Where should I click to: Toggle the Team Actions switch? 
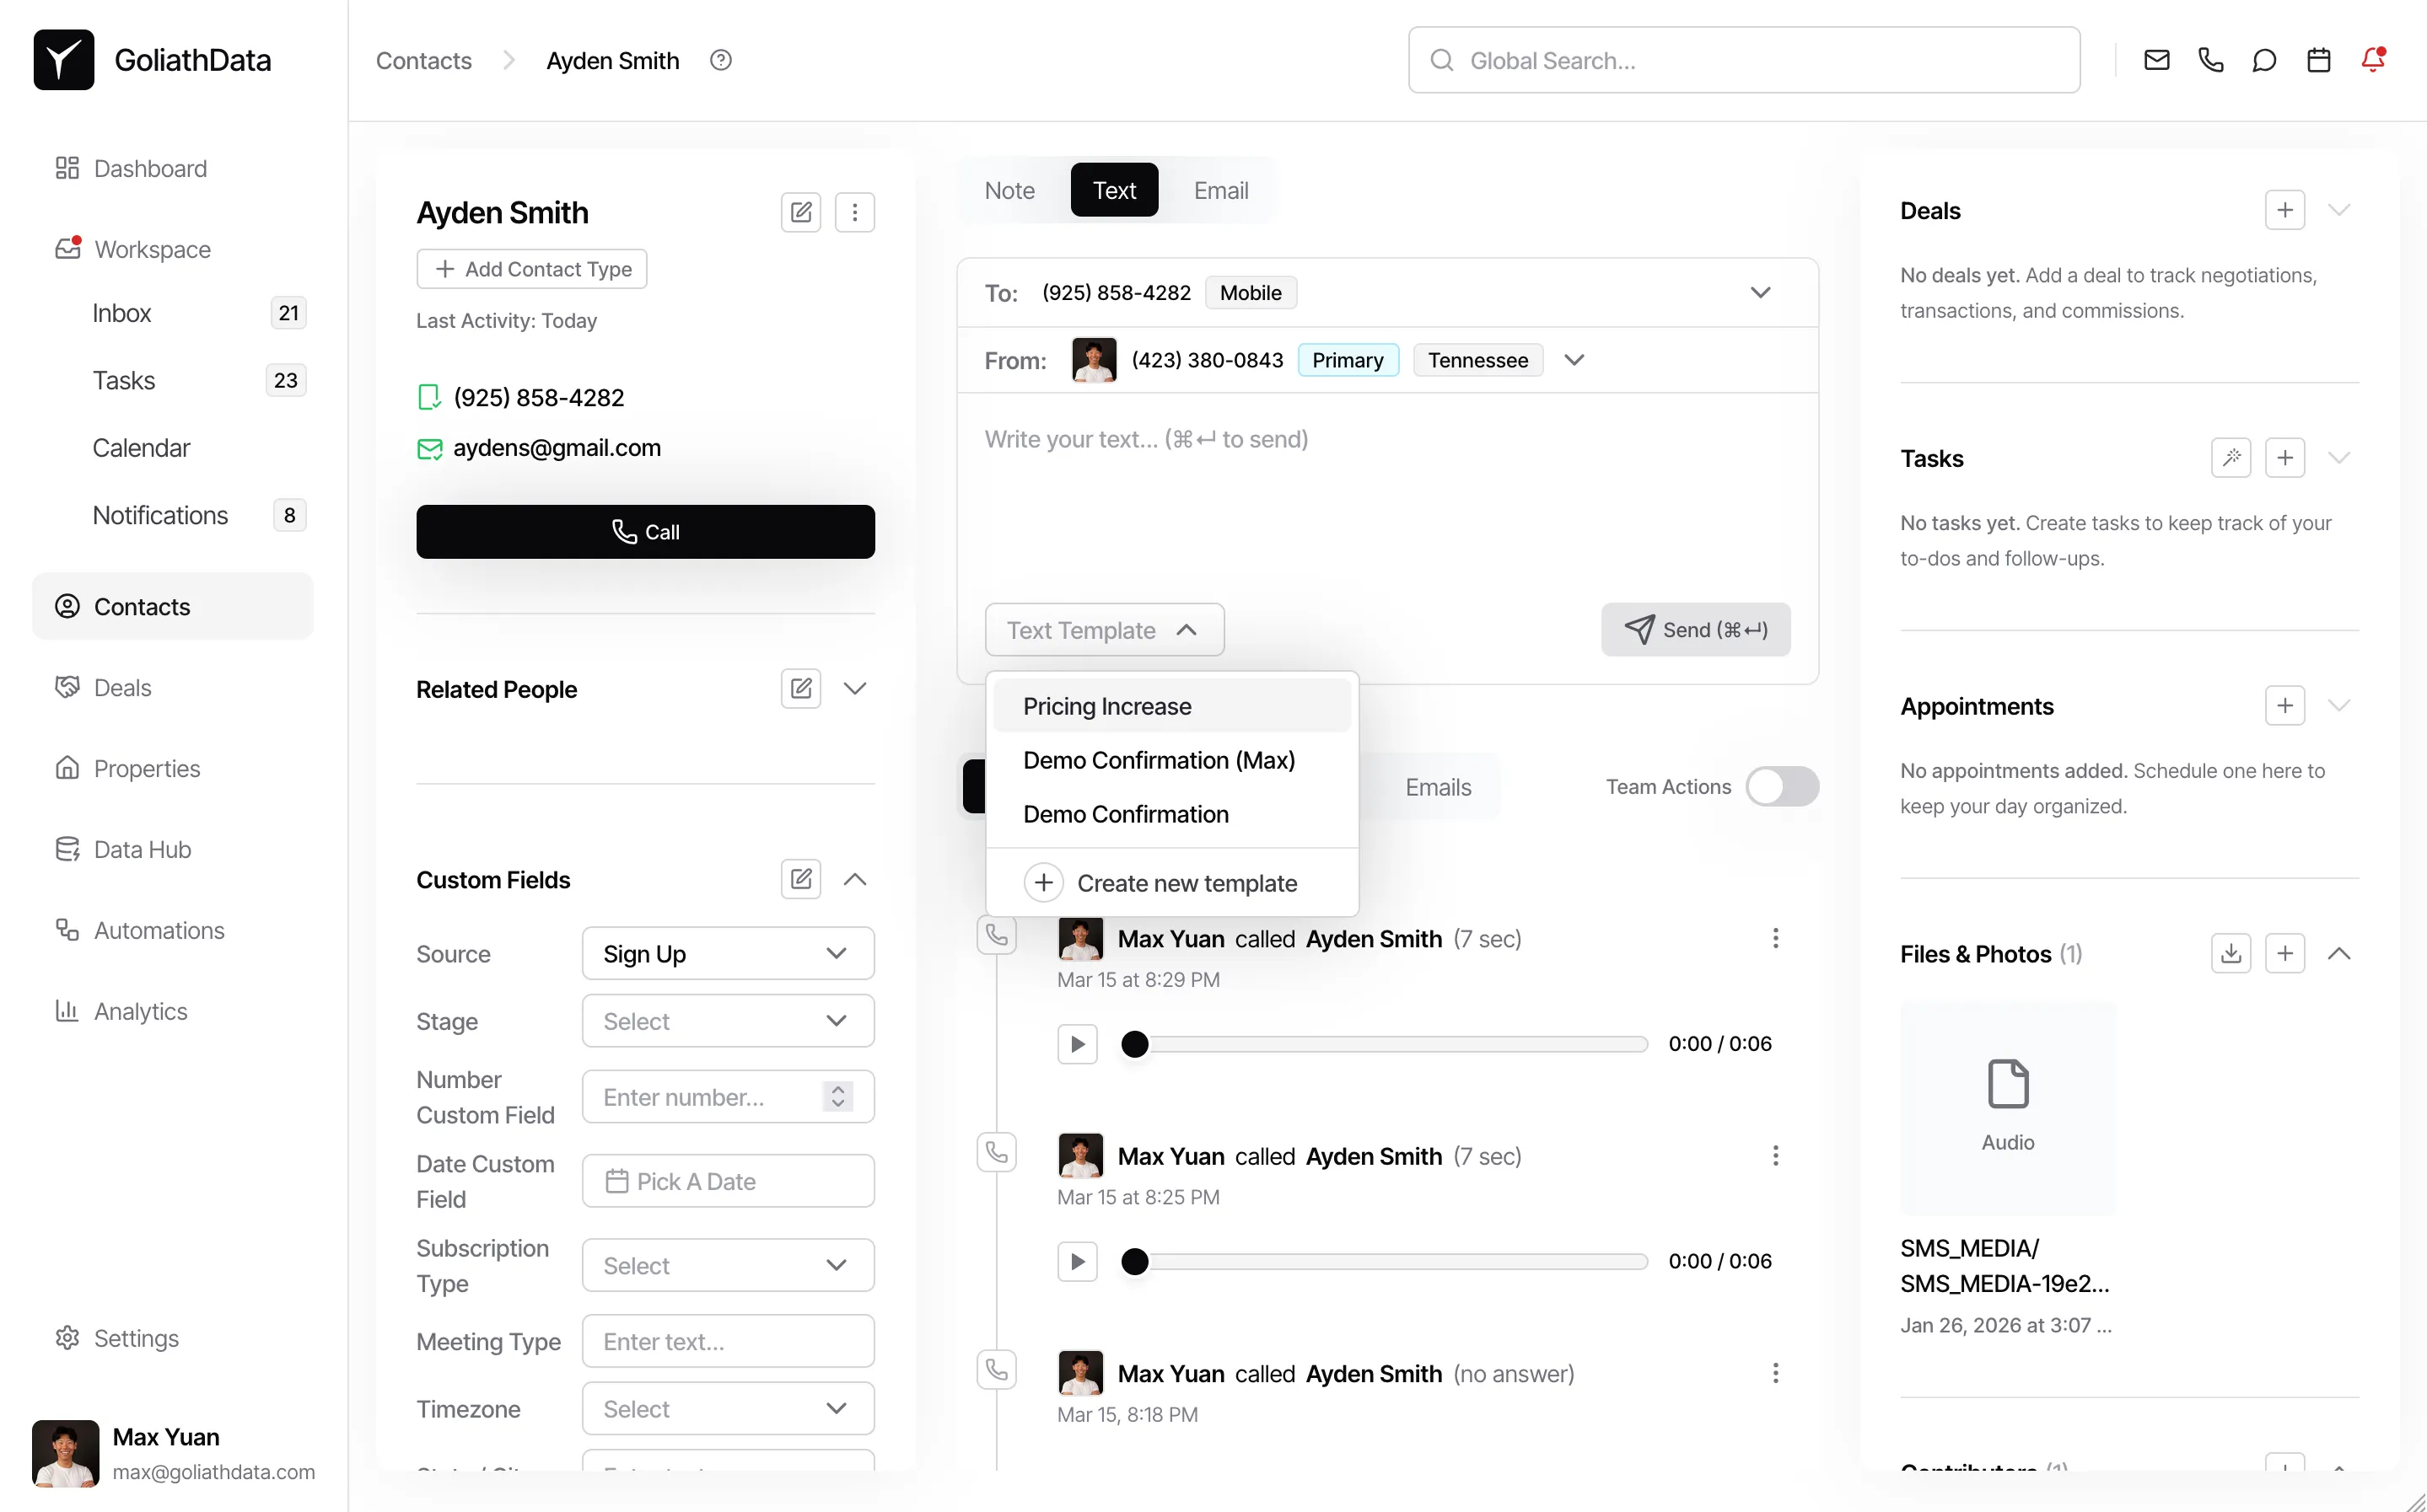pos(1781,786)
